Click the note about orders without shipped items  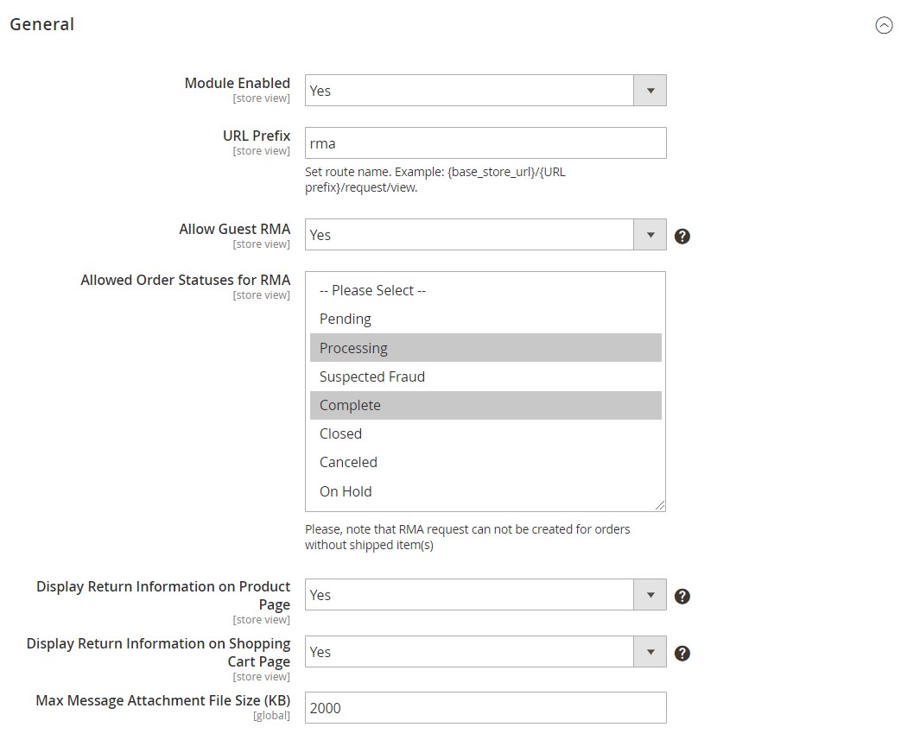(467, 537)
